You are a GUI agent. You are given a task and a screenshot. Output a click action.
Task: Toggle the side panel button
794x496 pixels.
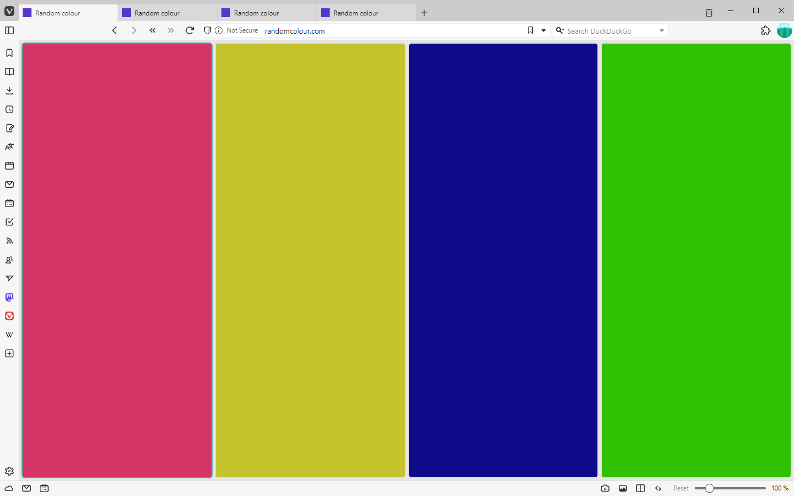(9, 30)
